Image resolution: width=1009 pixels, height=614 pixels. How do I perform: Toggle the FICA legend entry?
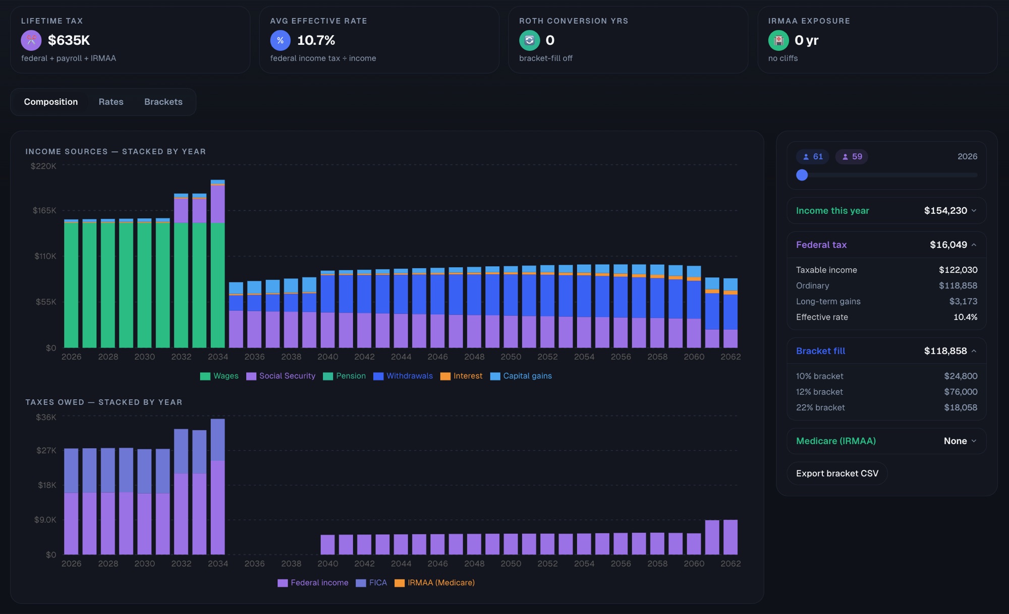(371, 583)
